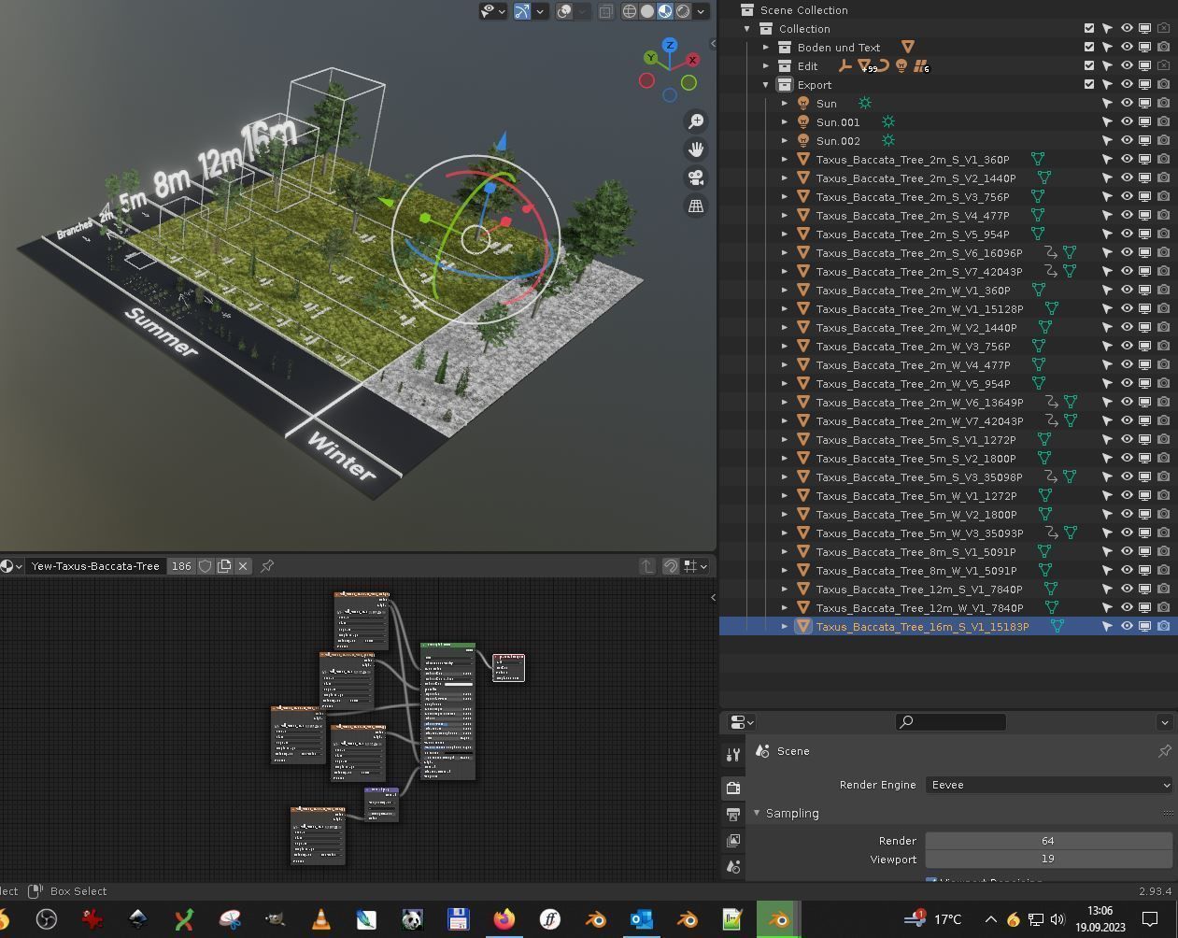Toggle the camera view button

point(696,178)
